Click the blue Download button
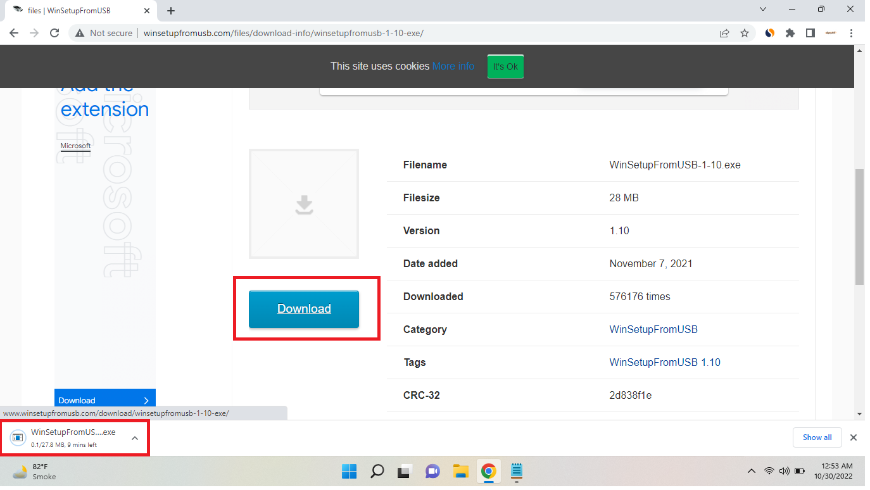Image resolution: width=870 pixels, height=490 pixels. 304,309
